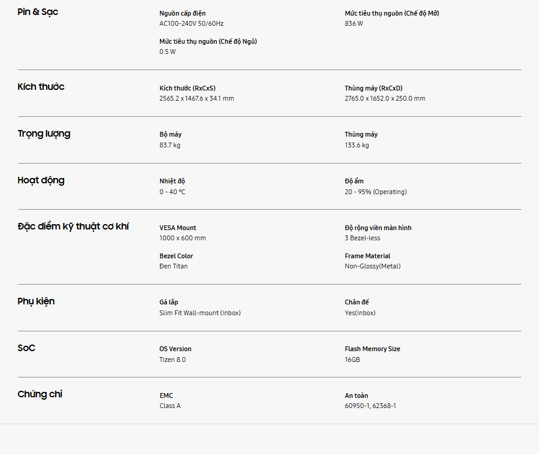The height and width of the screenshot is (456, 540).
Task: Select the Hoạt động section heading
Action: (41, 180)
